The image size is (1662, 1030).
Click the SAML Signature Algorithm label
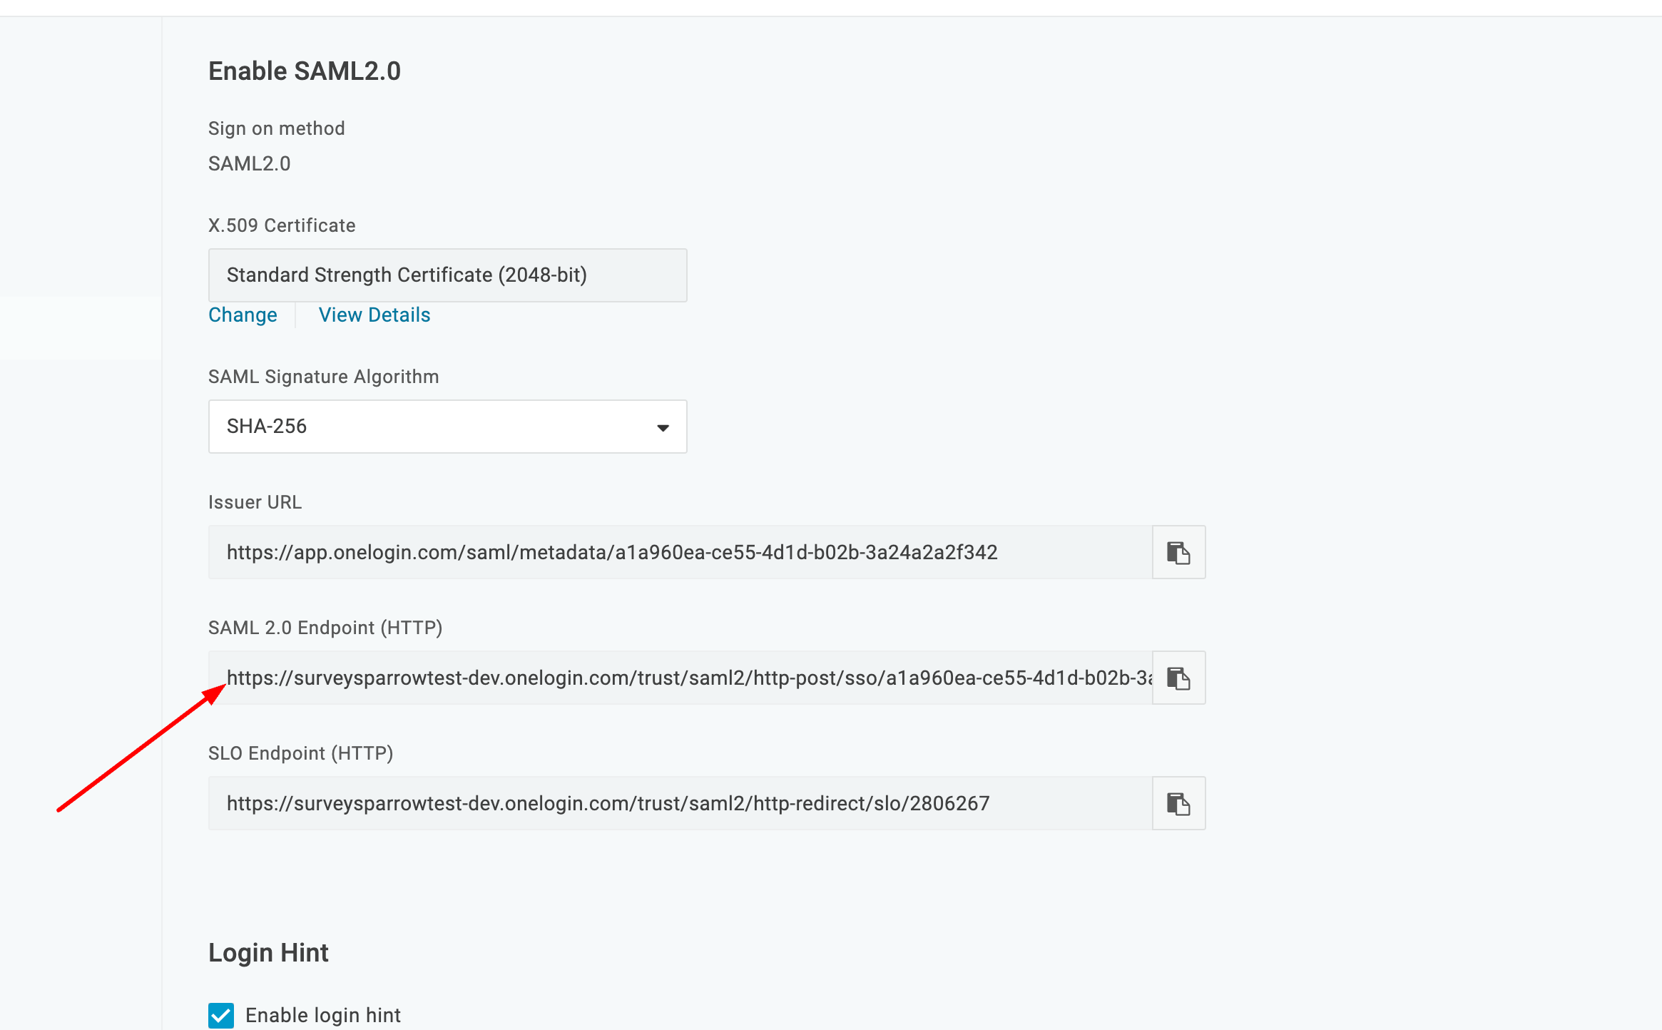click(323, 377)
